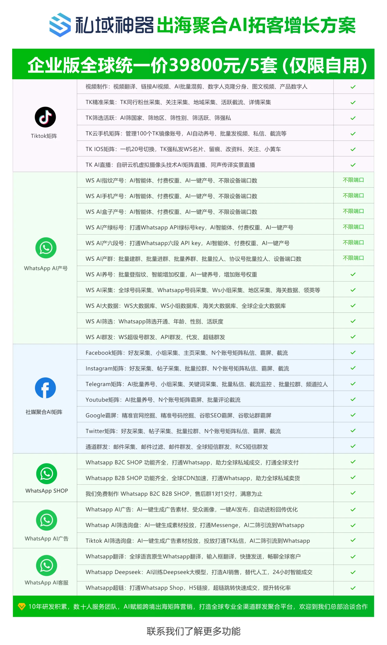Click the WhatsApp SHOP label

[47, 491]
